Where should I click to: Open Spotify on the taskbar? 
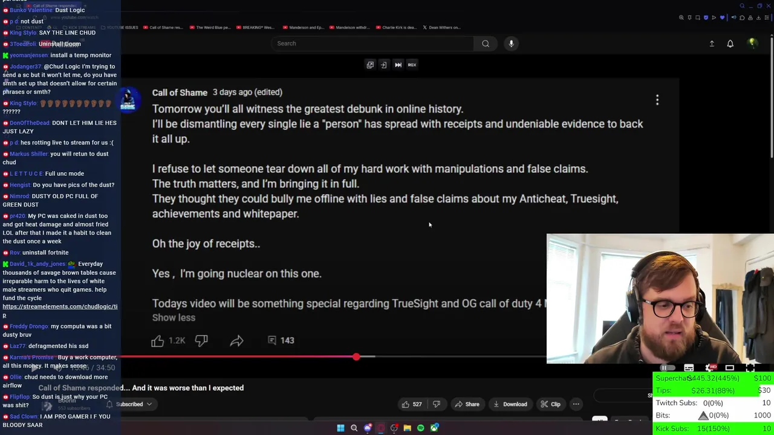[421, 428]
